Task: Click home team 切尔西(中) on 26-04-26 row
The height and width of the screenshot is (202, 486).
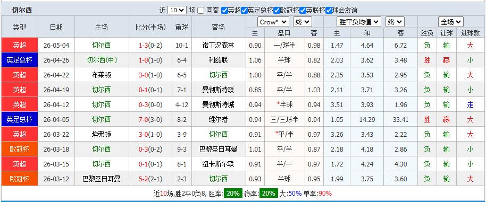Action: click(x=102, y=60)
